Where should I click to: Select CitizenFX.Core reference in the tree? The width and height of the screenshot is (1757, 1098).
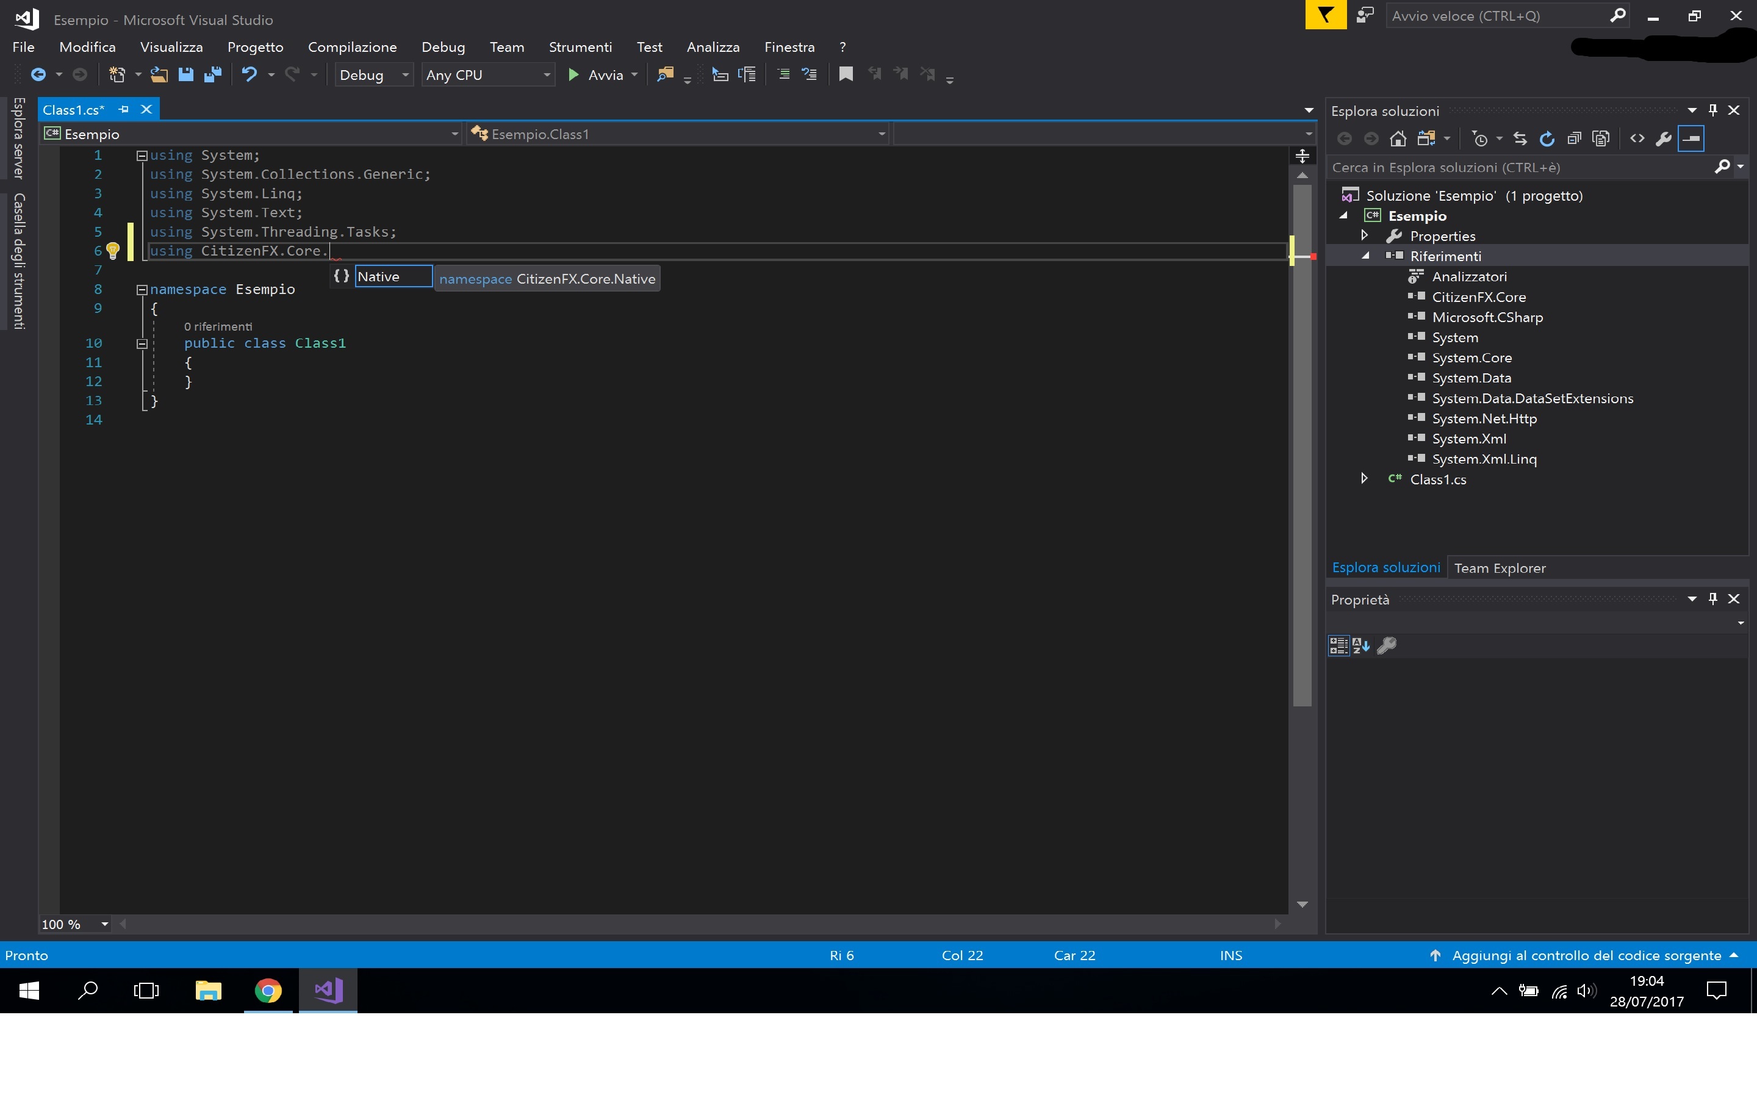[x=1478, y=296]
